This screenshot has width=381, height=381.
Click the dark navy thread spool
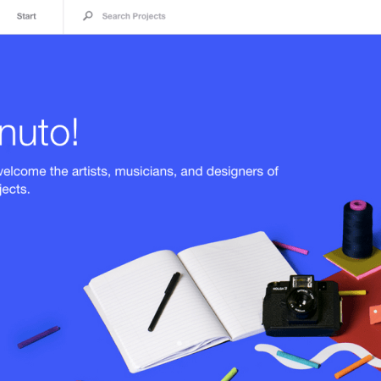pos(358,229)
